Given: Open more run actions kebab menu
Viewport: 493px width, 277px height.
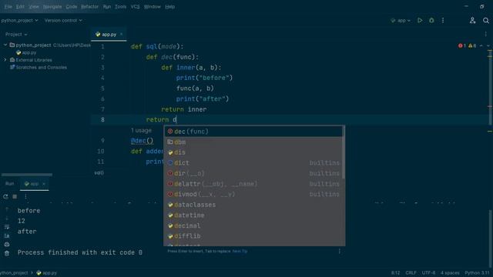Looking at the screenshot, I should [x=443, y=21].
